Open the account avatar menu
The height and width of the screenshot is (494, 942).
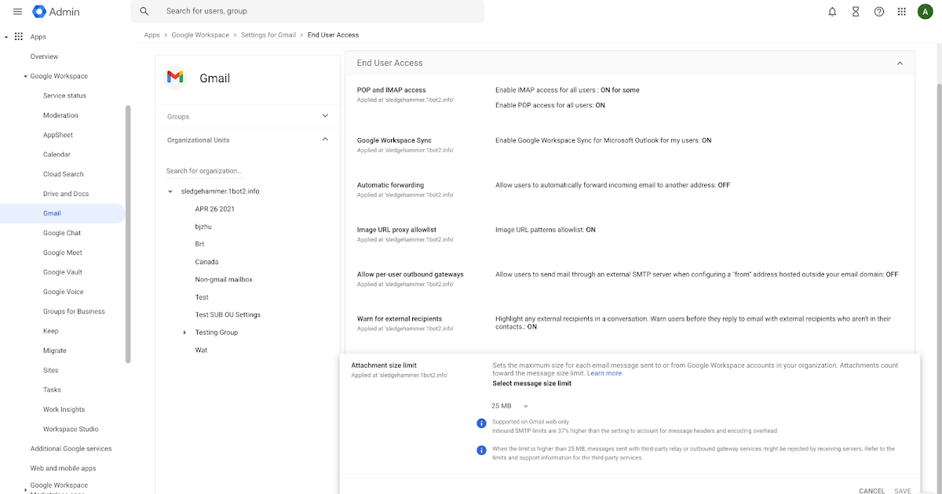click(926, 12)
